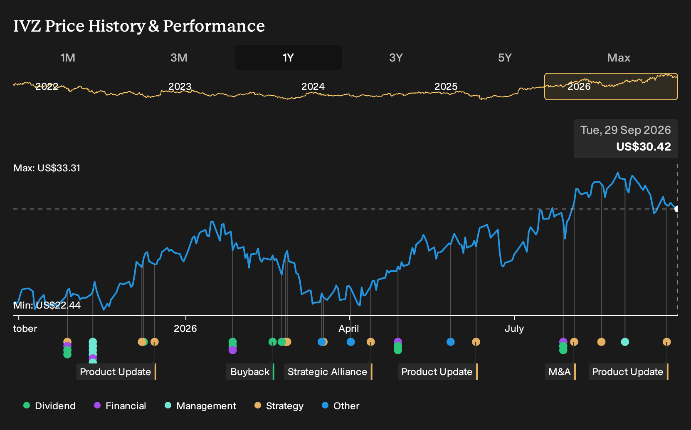Image resolution: width=691 pixels, height=430 pixels.
Task: Click the 'Max: US$33.31' label
Action: point(47,168)
